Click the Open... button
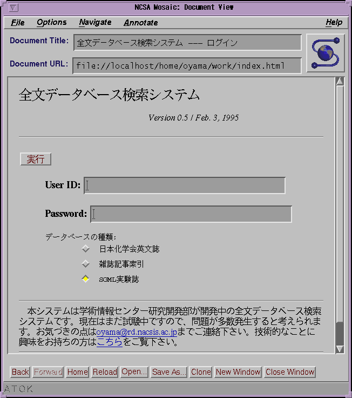Image resolution: width=352 pixels, height=398 pixels. 134,372
